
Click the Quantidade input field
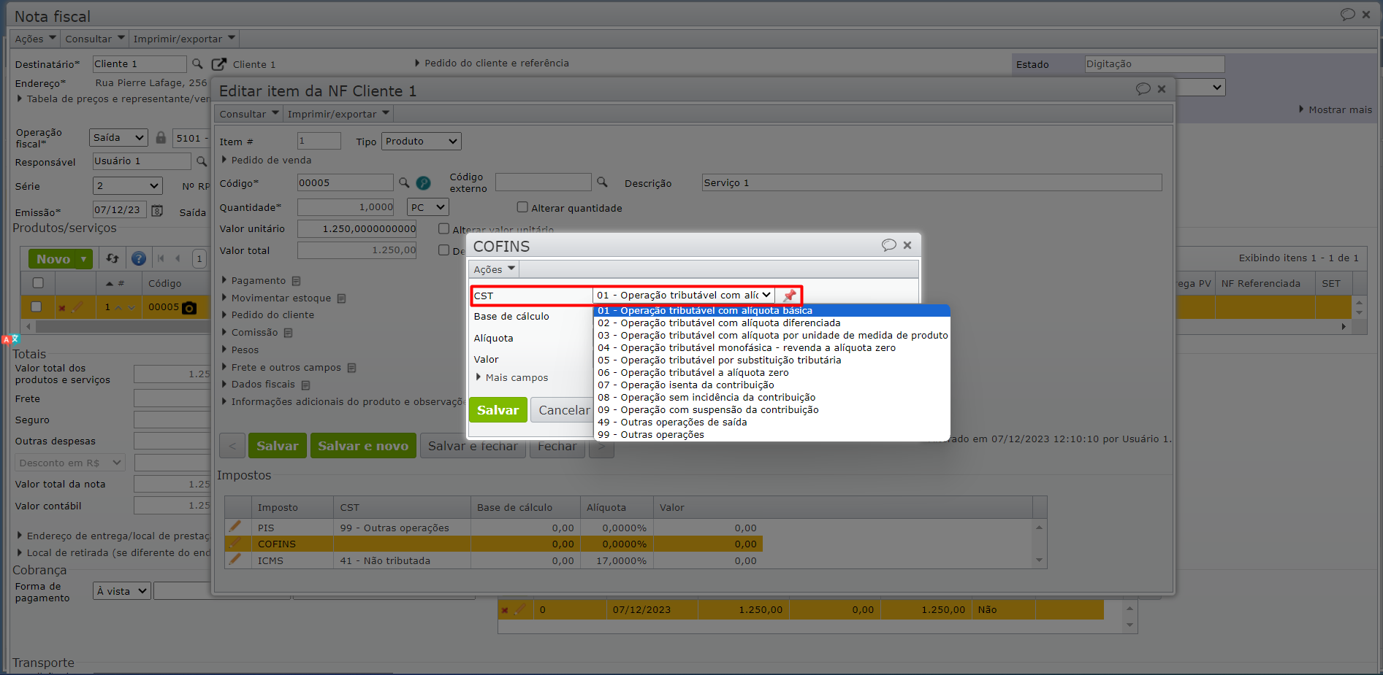click(x=346, y=207)
